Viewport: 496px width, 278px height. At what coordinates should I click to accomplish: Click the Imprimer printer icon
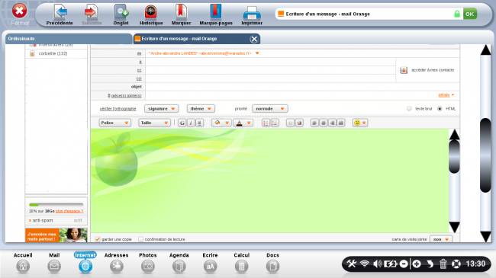click(x=252, y=13)
